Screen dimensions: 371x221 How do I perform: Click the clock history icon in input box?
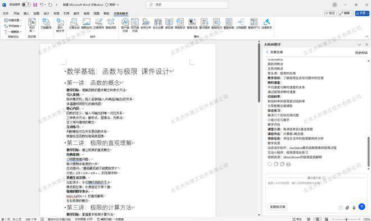(x=341, y=208)
